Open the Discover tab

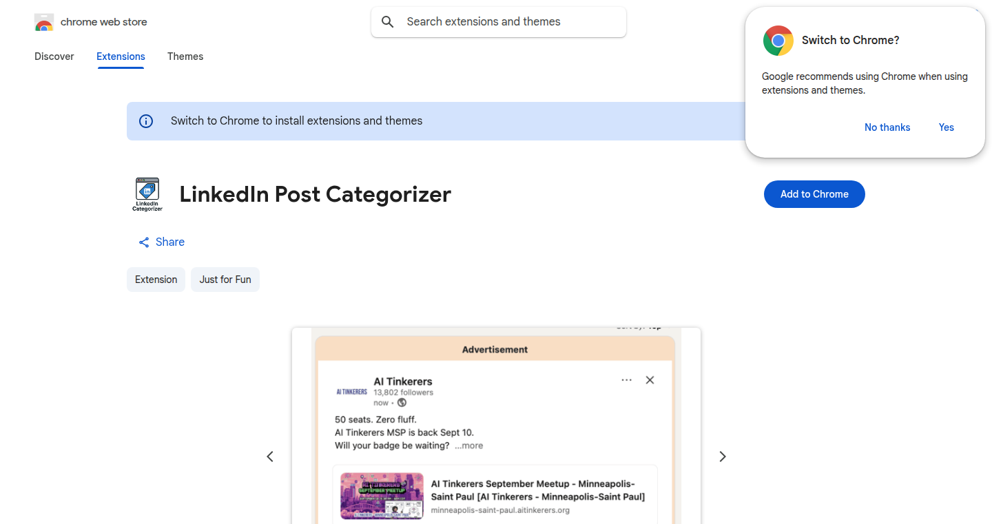(54, 56)
